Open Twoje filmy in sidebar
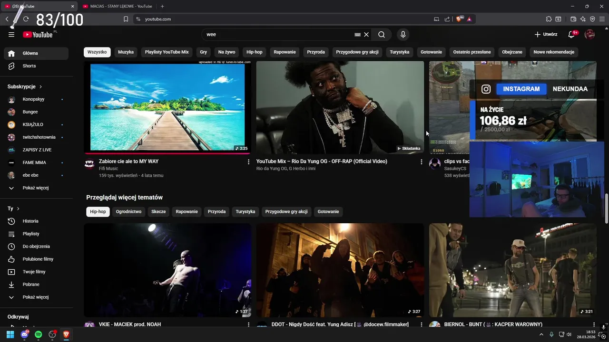The width and height of the screenshot is (609, 342). [36, 272]
